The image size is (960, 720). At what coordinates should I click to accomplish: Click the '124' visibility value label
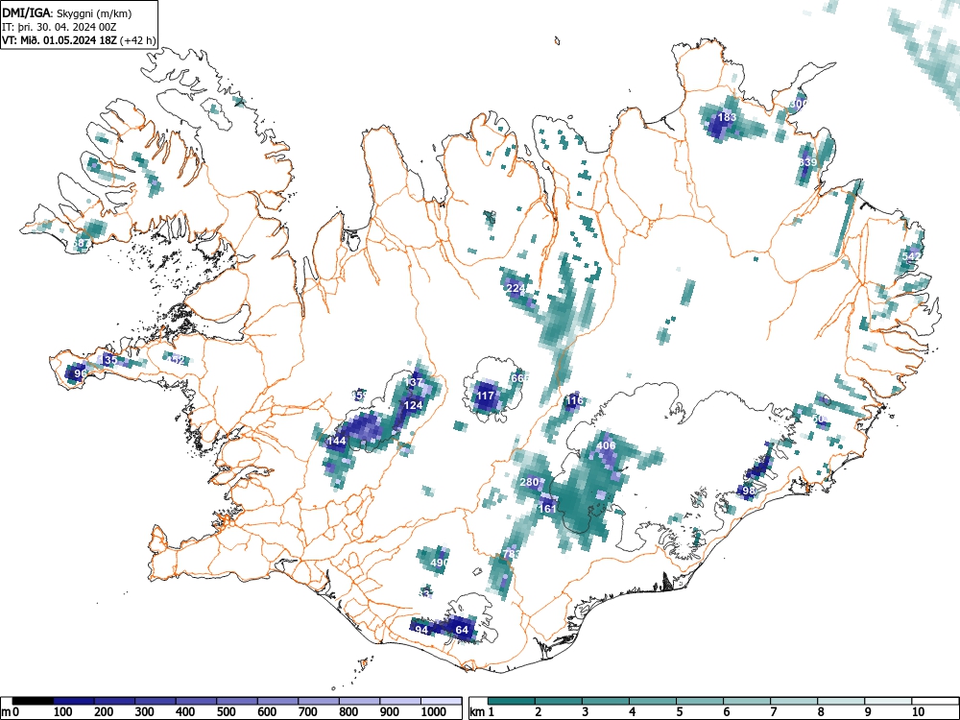pos(413,405)
